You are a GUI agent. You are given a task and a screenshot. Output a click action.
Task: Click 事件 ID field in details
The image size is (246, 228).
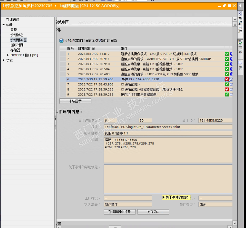tap(215, 120)
